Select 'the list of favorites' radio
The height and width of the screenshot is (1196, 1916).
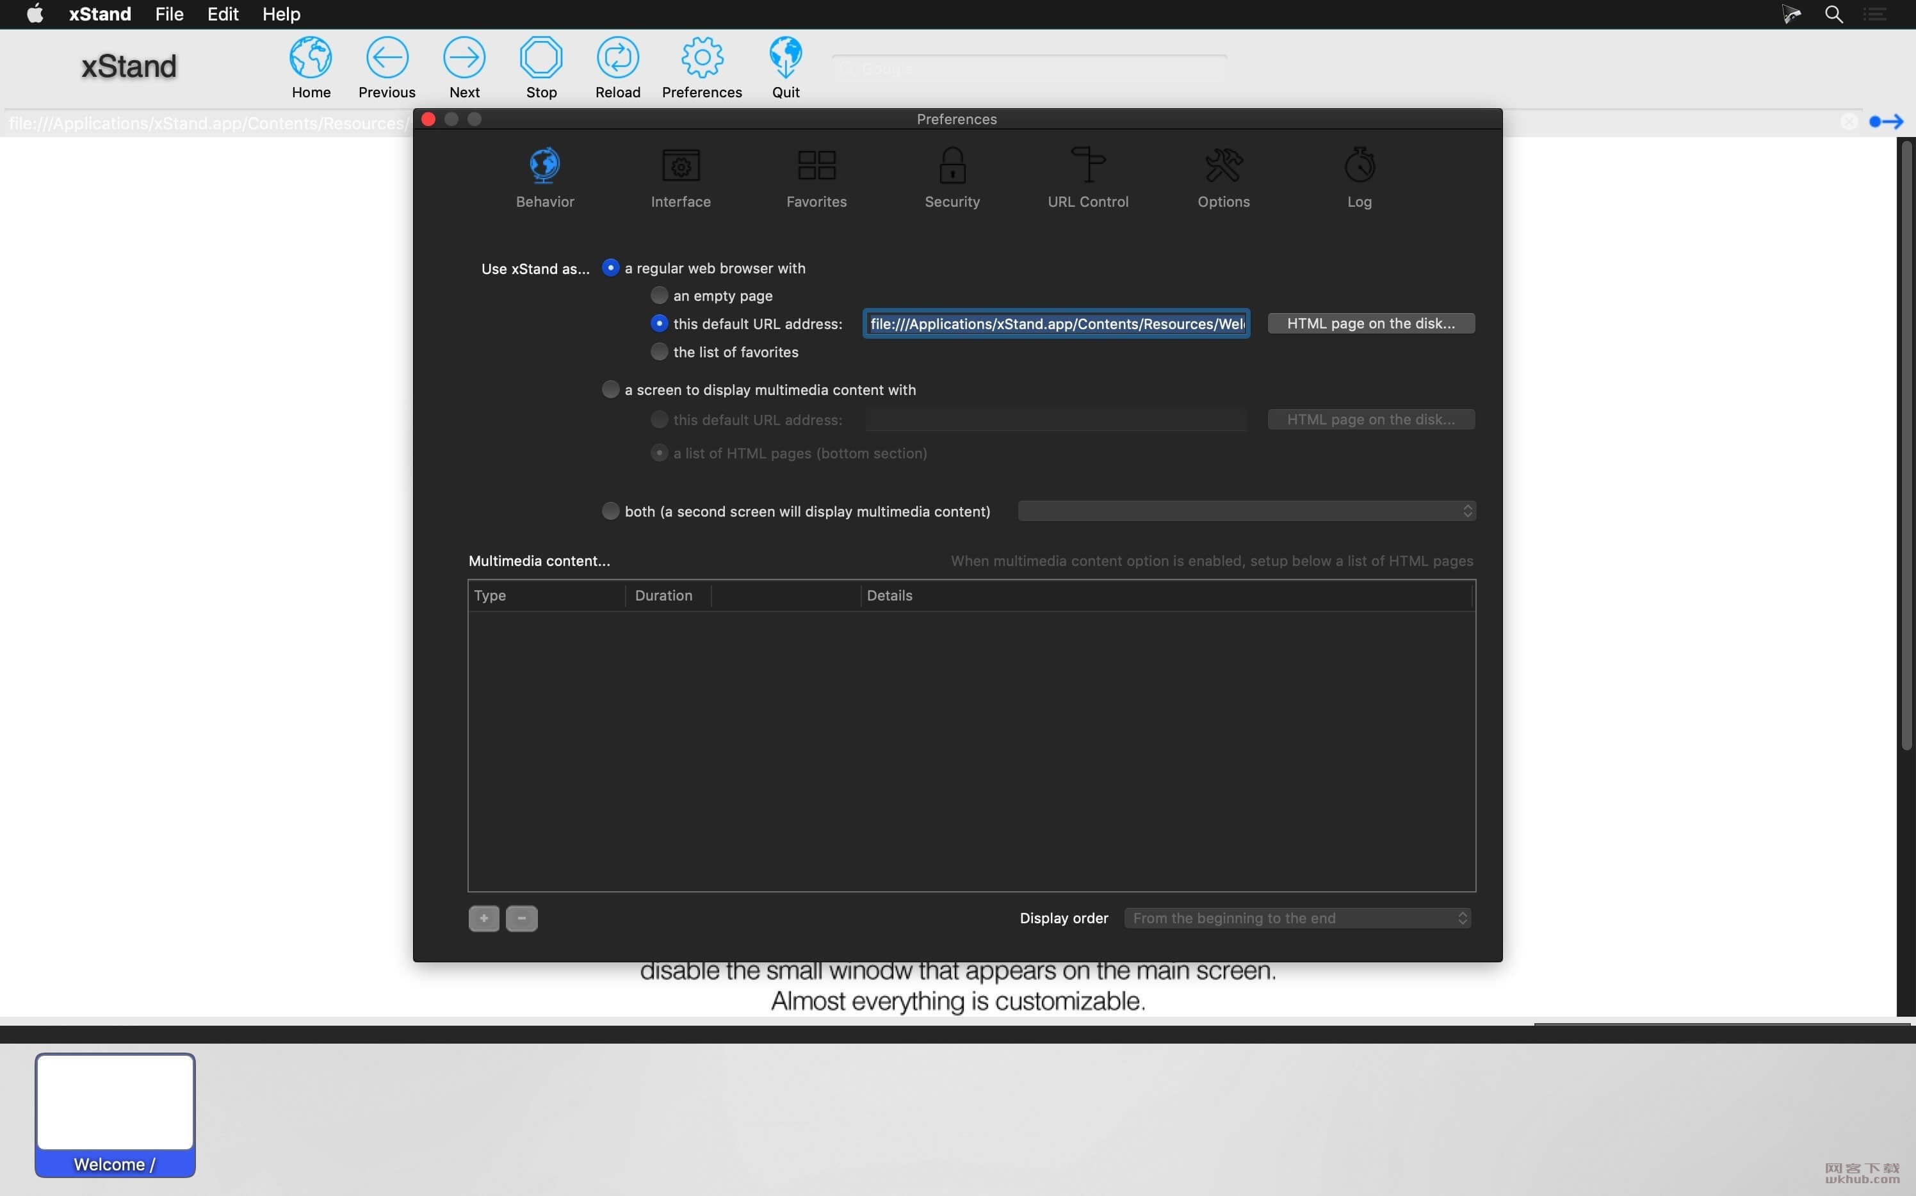point(659,352)
